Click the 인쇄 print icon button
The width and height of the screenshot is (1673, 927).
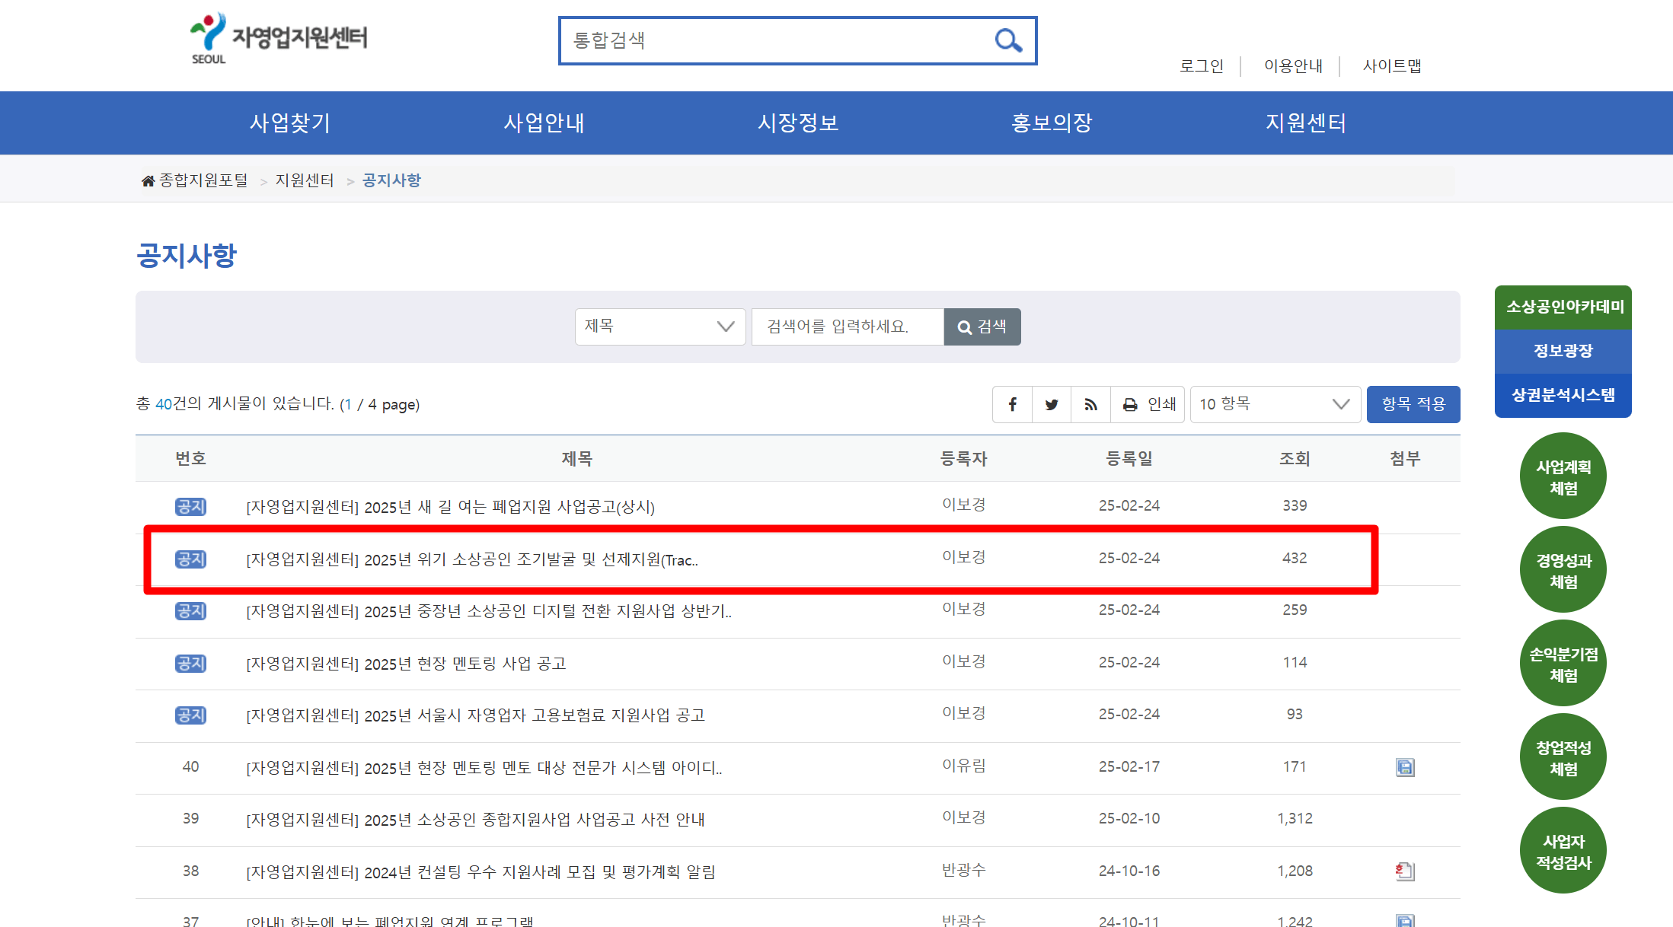click(1148, 404)
